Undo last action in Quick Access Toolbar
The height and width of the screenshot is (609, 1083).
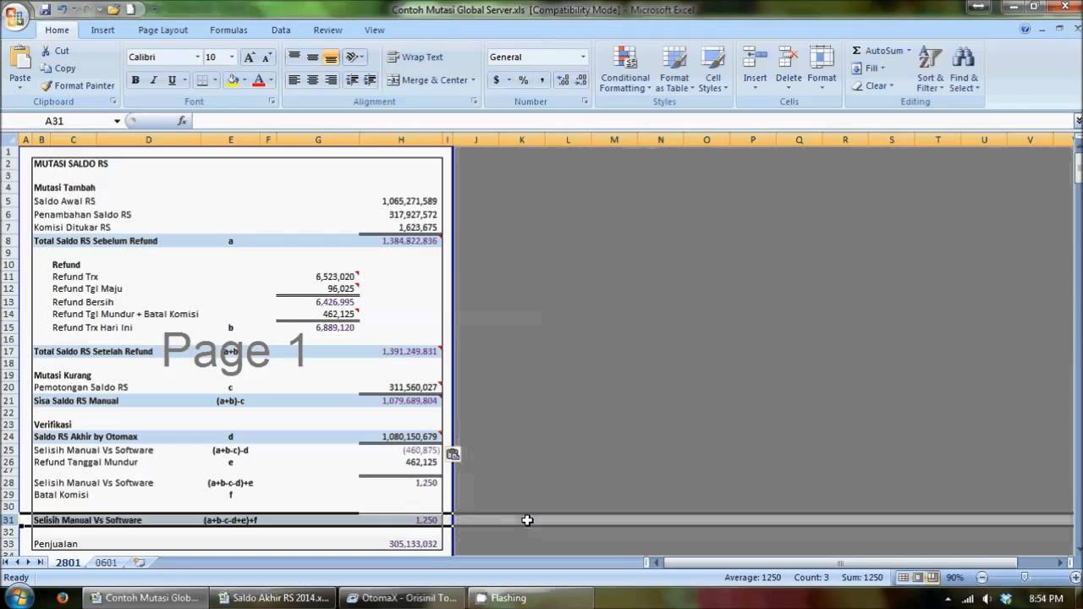point(63,9)
